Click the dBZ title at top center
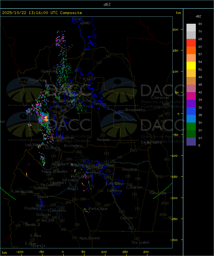 tap(107, 5)
